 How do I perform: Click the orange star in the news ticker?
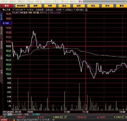click(14, 120)
